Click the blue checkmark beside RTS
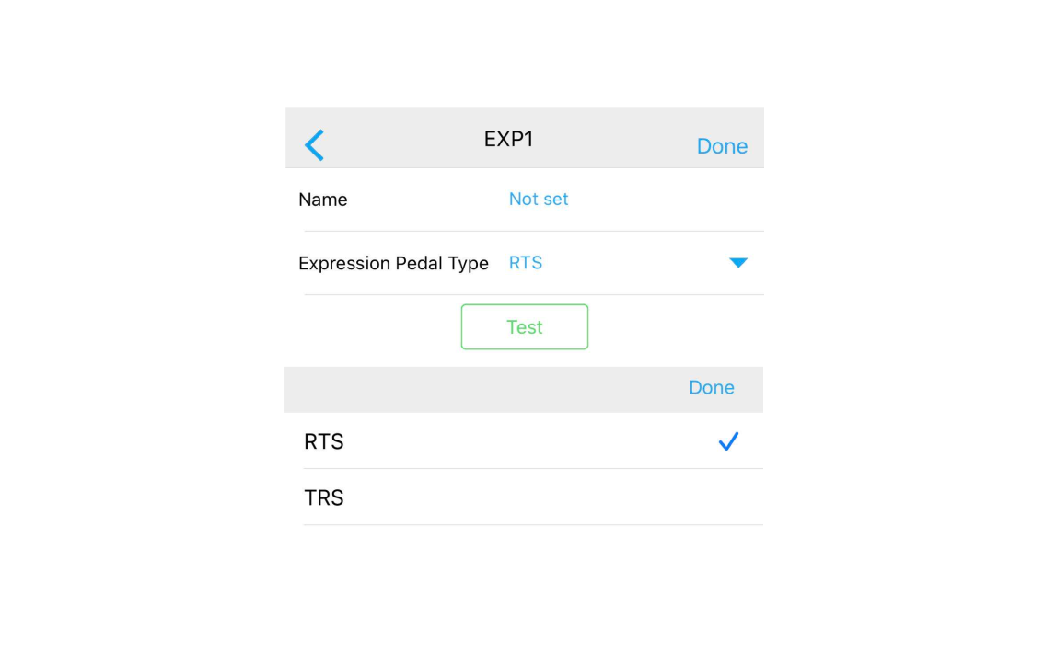The height and width of the screenshot is (651, 1056). (x=728, y=442)
